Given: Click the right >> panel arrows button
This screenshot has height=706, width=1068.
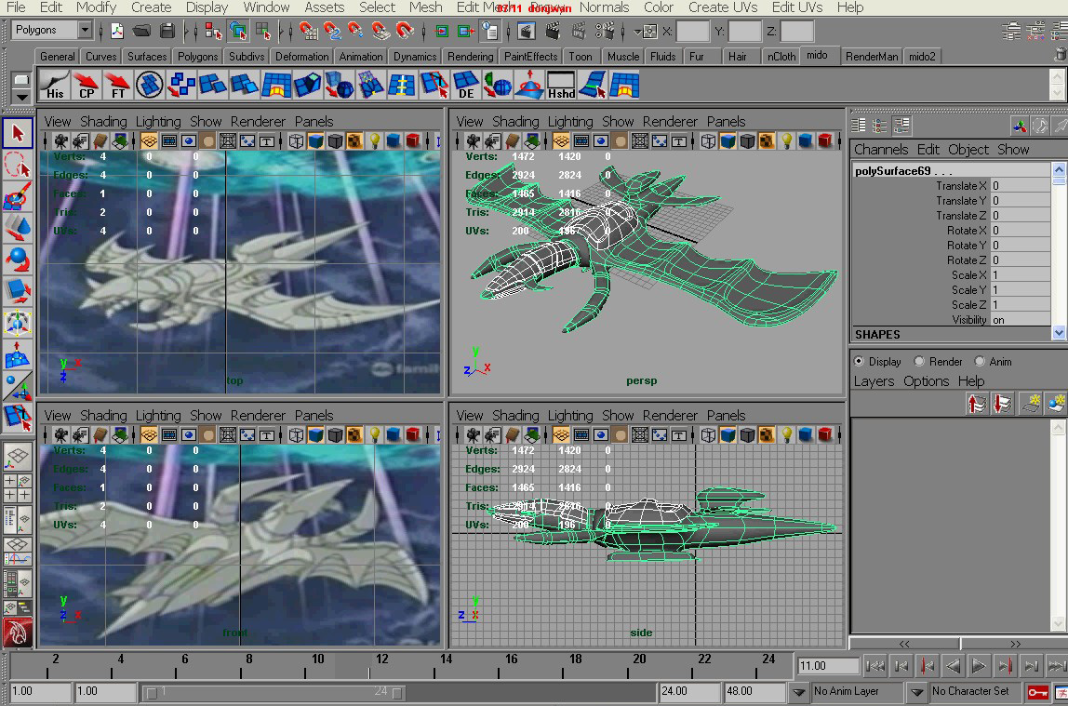Looking at the screenshot, I should coord(1015,644).
